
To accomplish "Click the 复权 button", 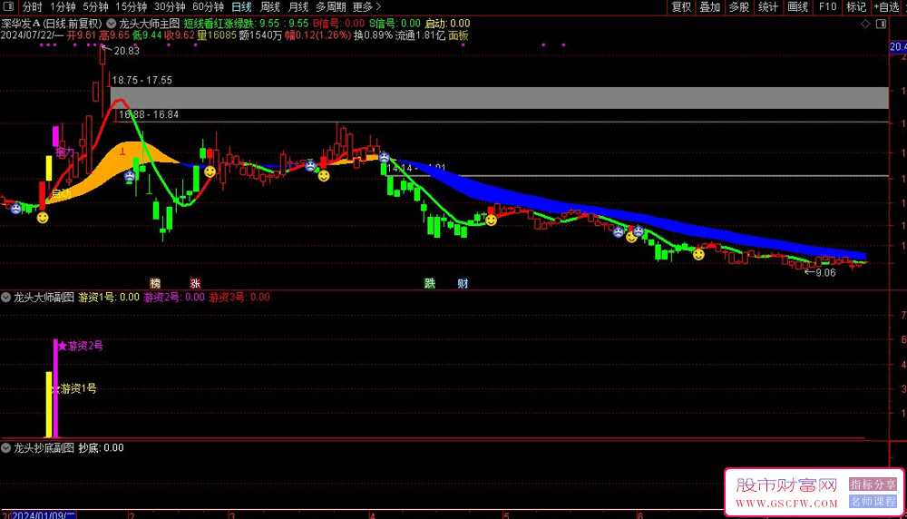I will click(x=681, y=7).
